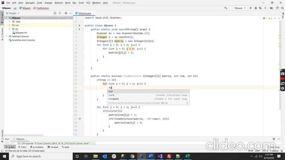
Task: Open IntelliJ IDEA from the taskbar
Action: [x=142, y=156]
